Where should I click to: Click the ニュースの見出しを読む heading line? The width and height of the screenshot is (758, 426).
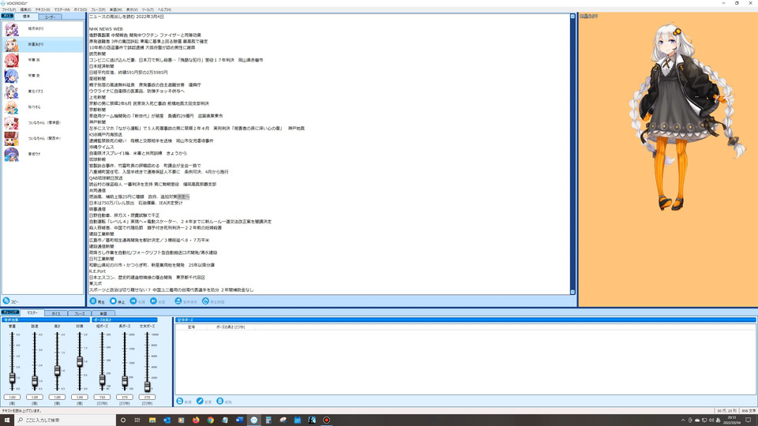point(126,17)
